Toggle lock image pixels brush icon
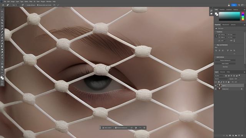 (221, 82)
